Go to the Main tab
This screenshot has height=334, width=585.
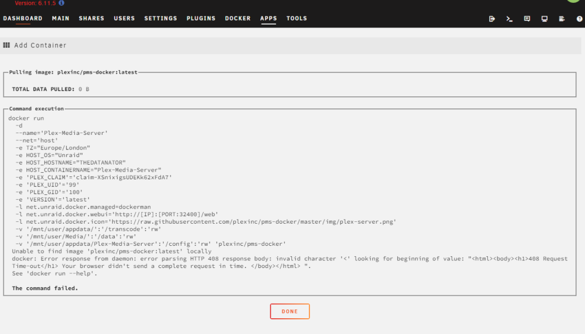60,18
